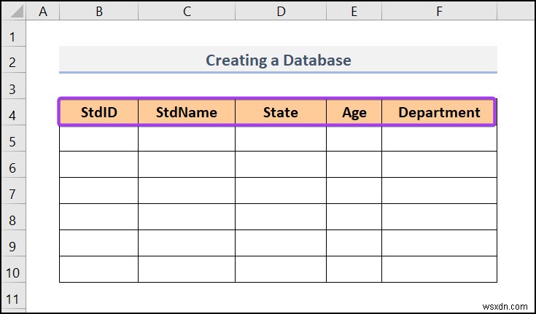This screenshot has width=536, height=314.
Task: Select column E header
Action: point(354,12)
